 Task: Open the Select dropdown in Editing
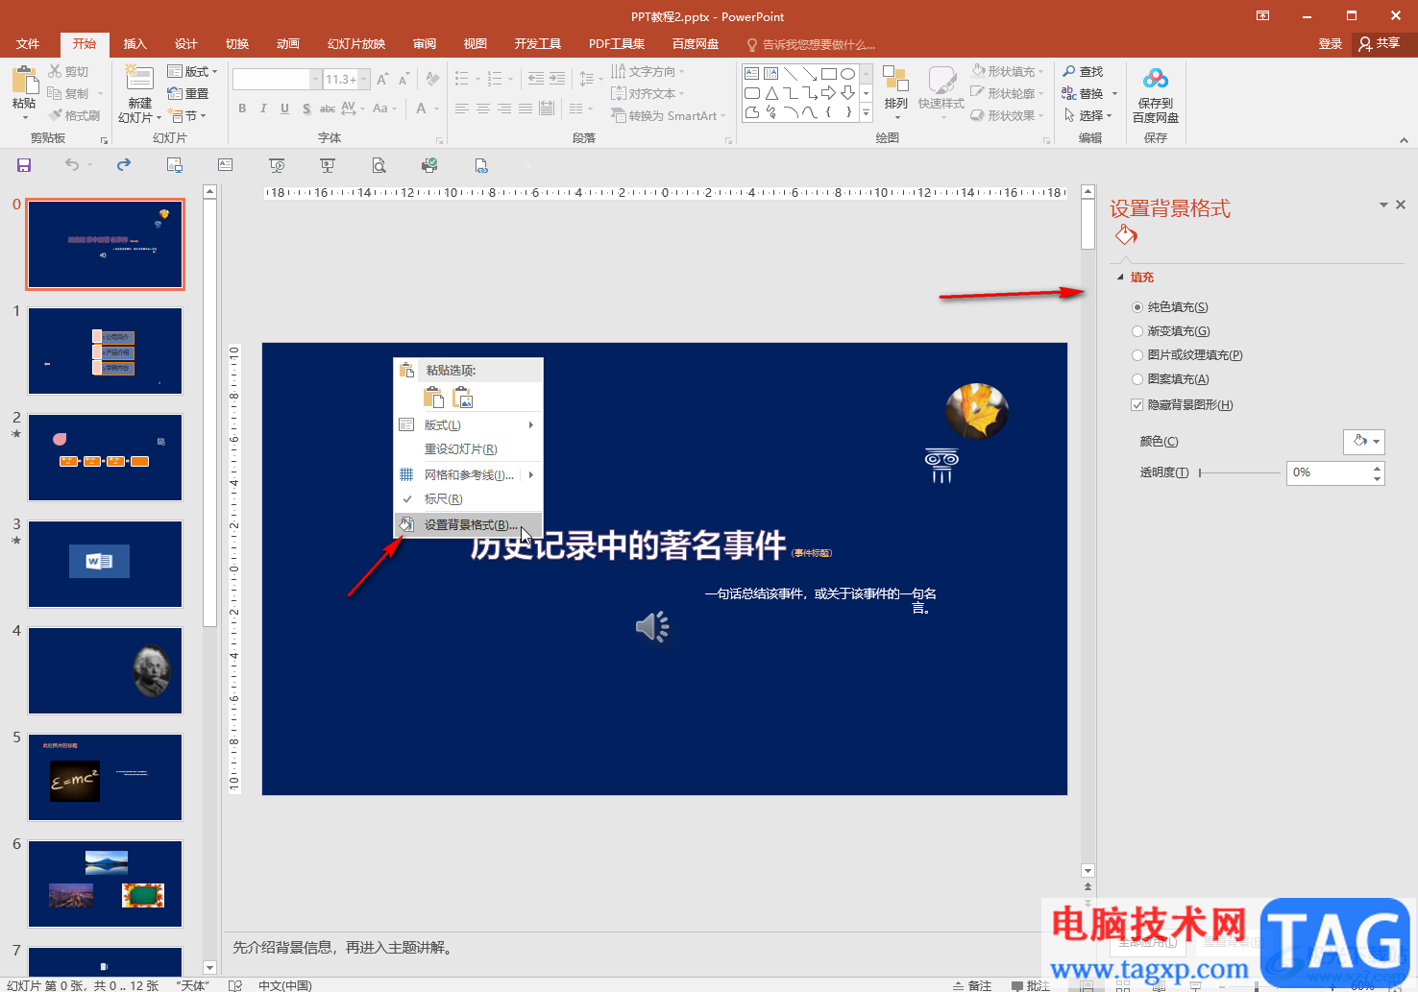[1088, 115]
